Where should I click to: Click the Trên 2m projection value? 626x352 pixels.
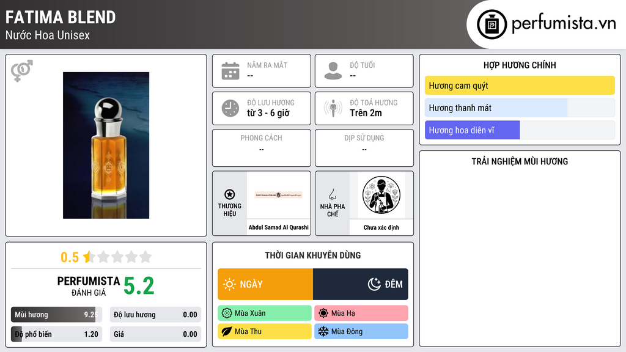pyautogui.click(x=366, y=113)
